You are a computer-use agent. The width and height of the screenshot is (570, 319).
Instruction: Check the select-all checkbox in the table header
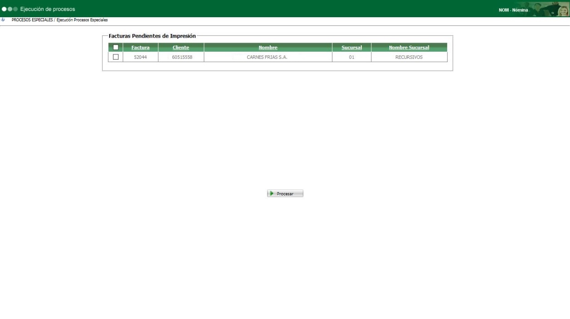coord(117,47)
